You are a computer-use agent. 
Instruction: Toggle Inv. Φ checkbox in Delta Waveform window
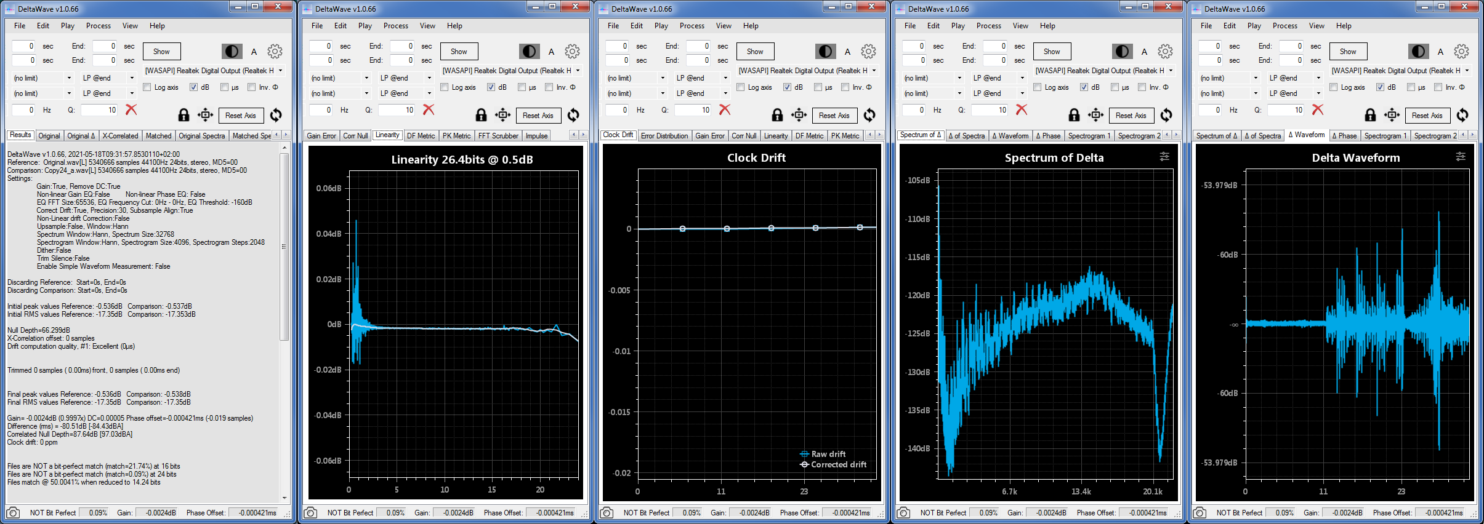pos(1438,87)
